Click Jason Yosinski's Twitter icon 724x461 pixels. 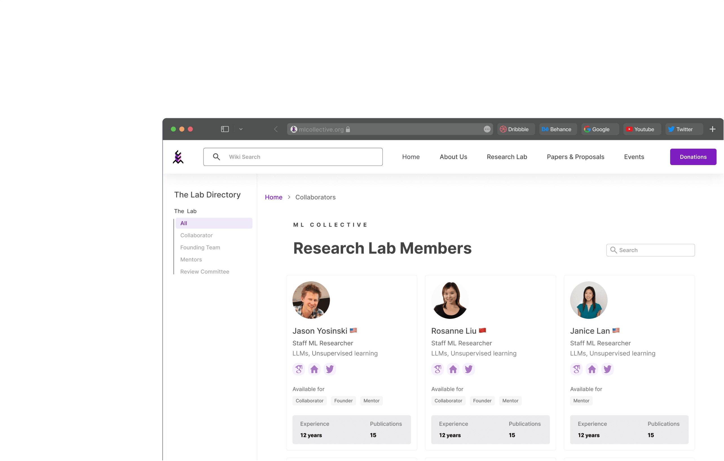(x=330, y=369)
